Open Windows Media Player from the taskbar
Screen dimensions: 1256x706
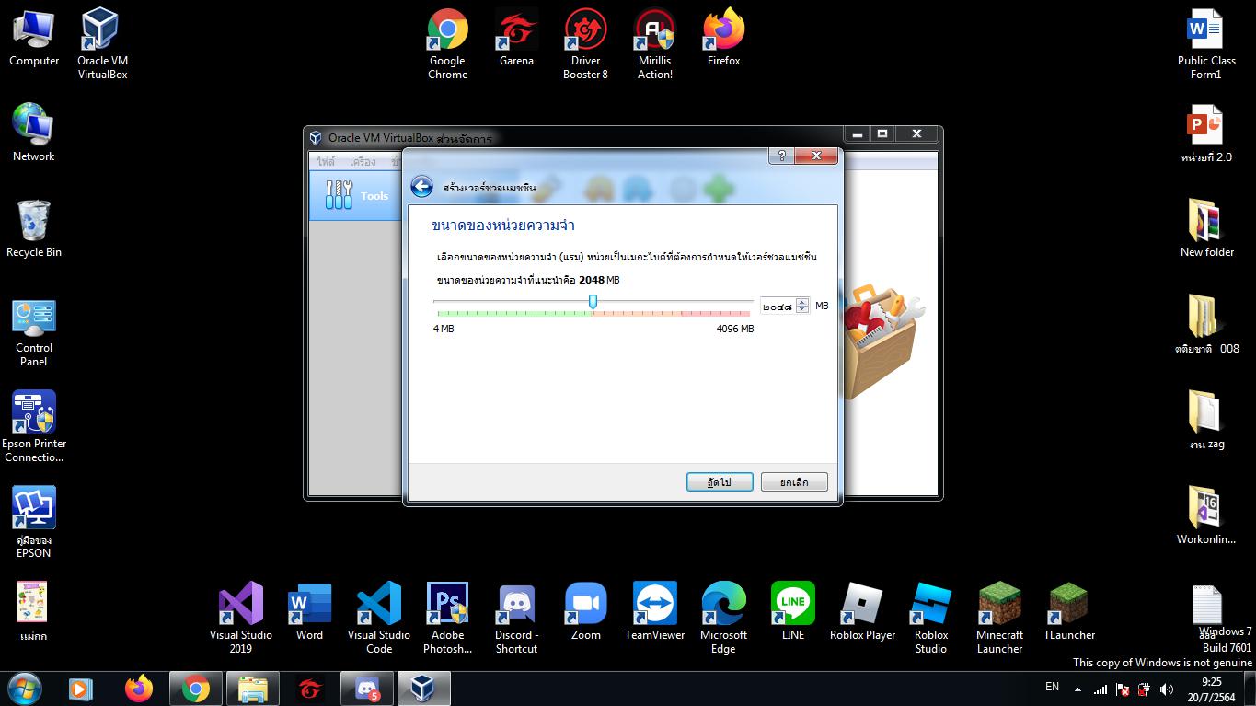pos(81,689)
